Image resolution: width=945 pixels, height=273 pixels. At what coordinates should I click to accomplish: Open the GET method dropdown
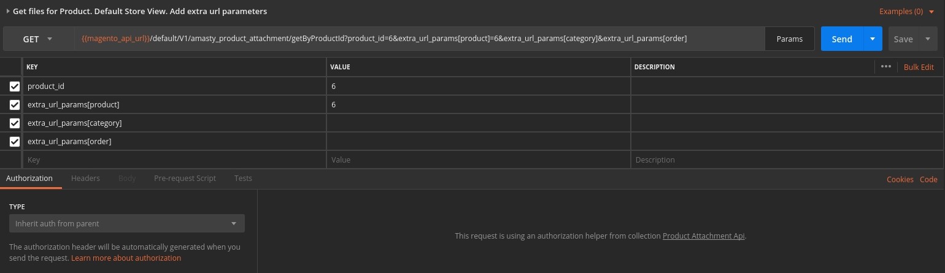pos(38,39)
